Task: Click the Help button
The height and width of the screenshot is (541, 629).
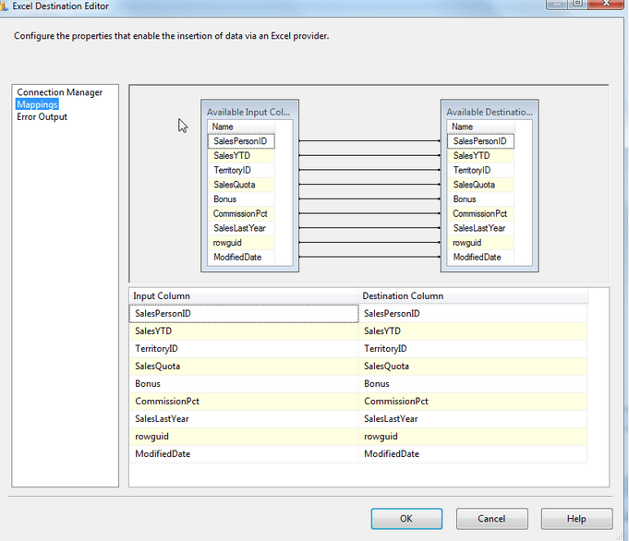Action: click(576, 519)
